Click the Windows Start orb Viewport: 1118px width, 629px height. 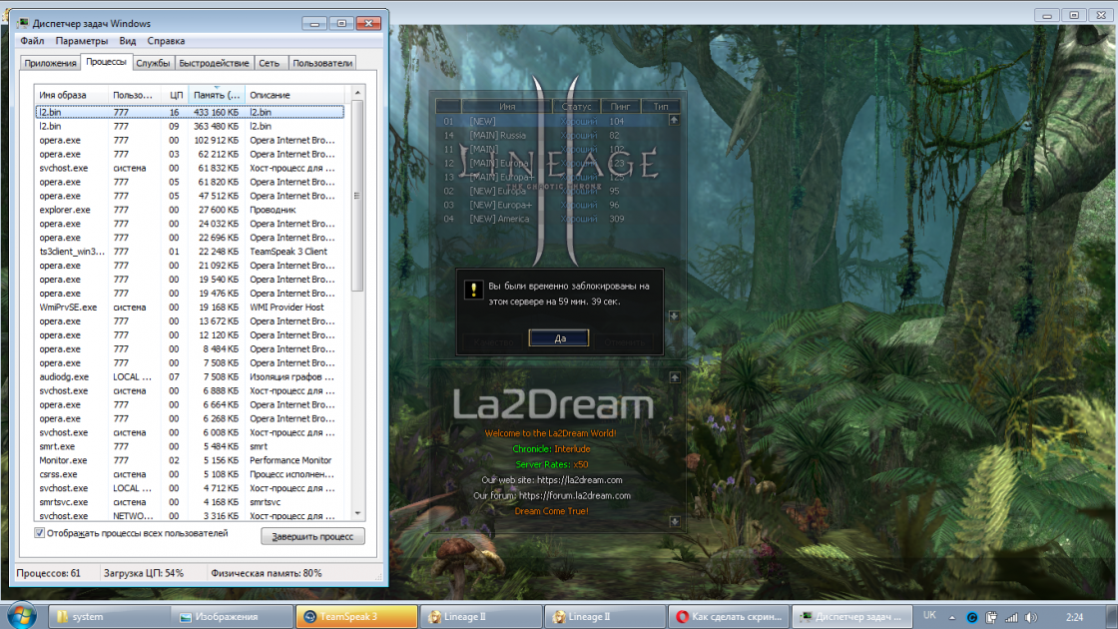[22, 615]
